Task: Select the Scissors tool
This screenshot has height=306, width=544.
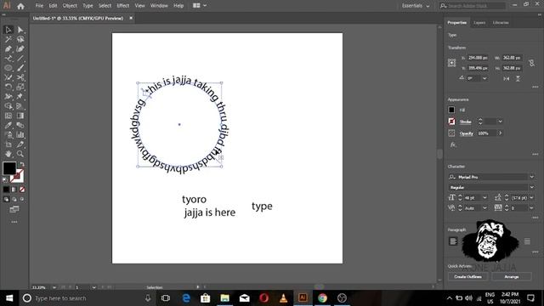Action: 20,77
